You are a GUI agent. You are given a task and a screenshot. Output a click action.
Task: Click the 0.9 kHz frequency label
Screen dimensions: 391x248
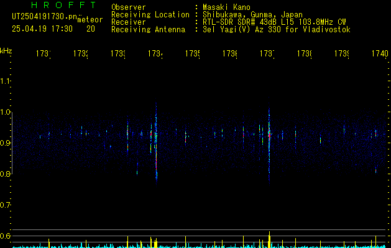click(5, 143)
